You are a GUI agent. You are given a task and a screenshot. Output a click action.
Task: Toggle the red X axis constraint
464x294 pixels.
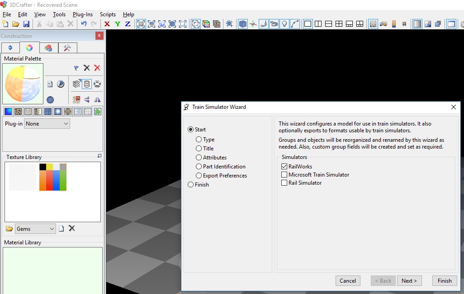(x=107, y=24)
